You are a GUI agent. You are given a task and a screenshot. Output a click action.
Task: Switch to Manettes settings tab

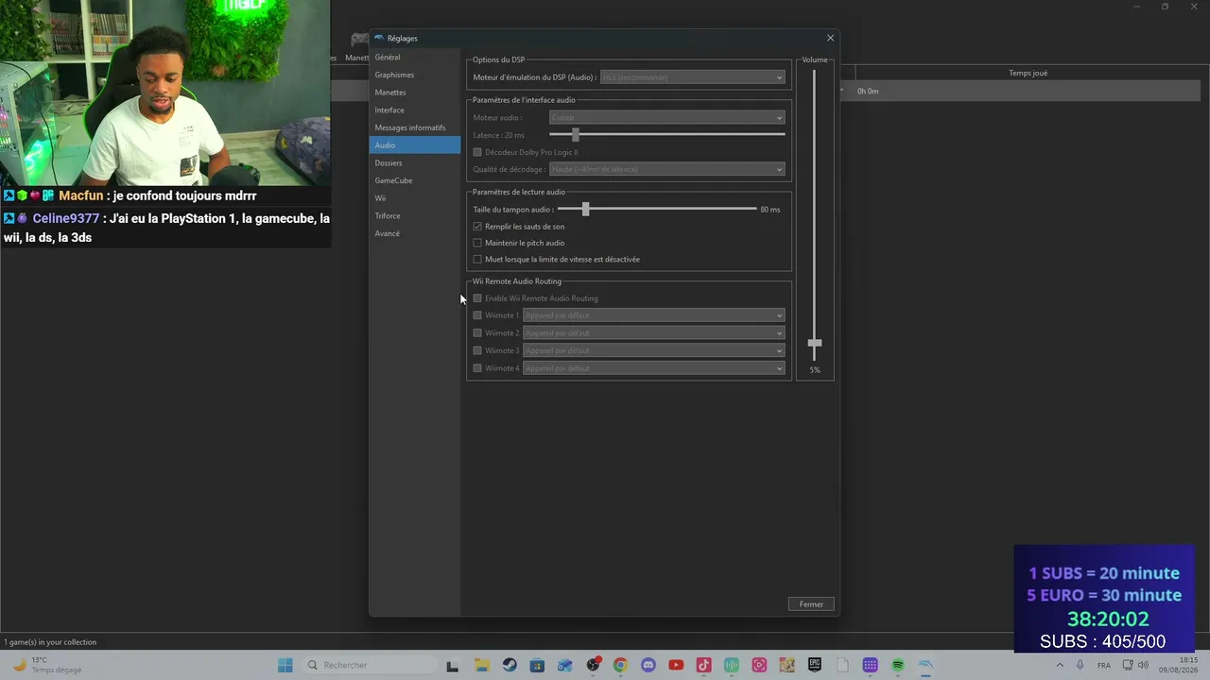point(414,93)
